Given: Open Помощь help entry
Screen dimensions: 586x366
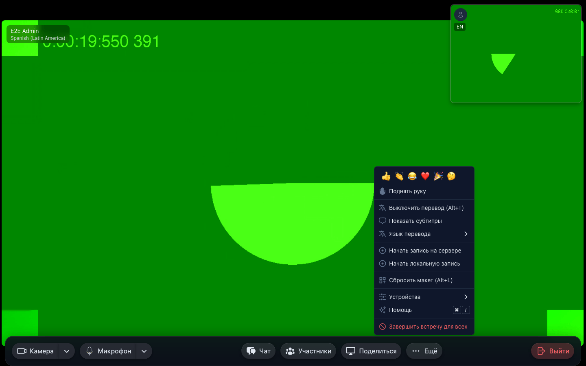Looking at the screenshot, I should (424, 310).
